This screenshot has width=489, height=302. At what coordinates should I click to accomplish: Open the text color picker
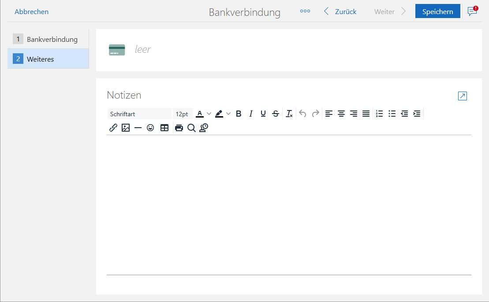[200, 114]
